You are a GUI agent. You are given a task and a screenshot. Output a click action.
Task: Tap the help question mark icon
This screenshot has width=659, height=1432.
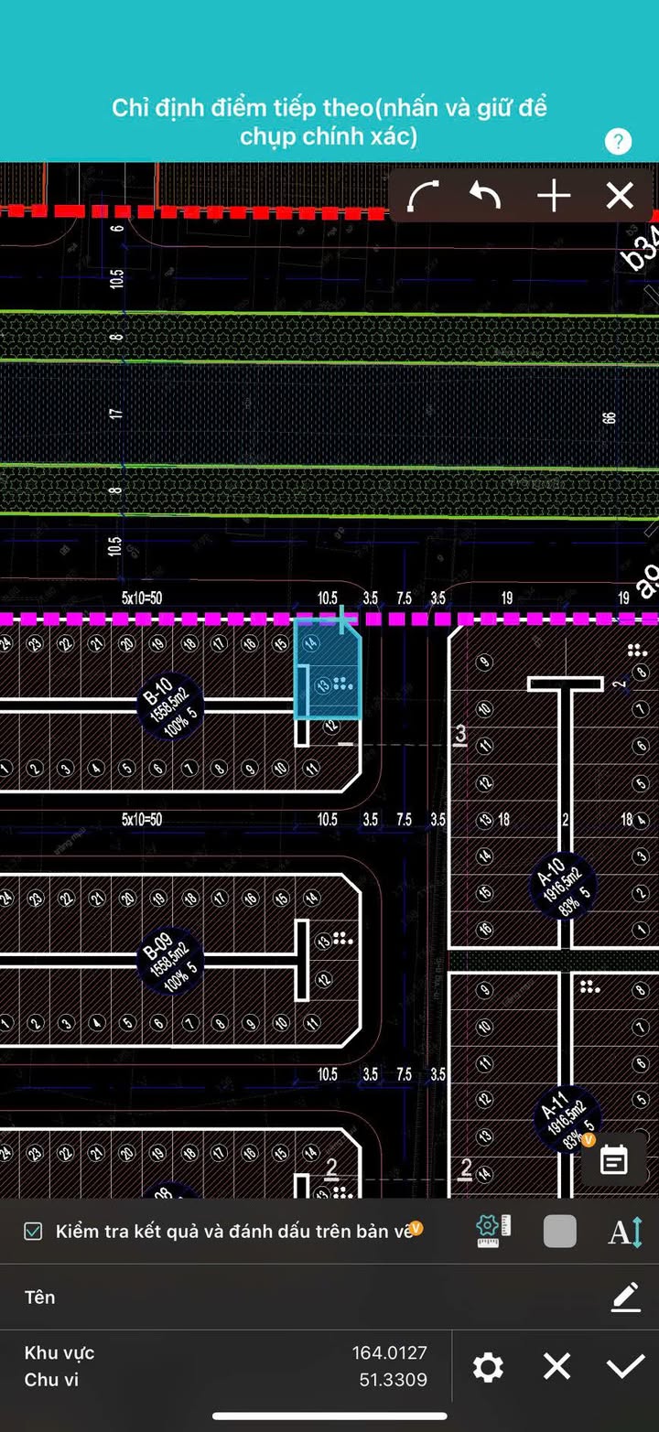point(618,141)
